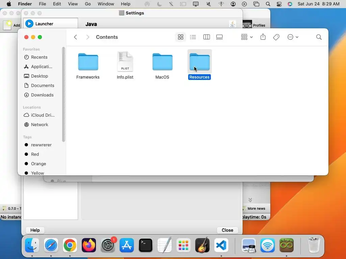Open Launchpad from the Dock
This screenshot has width=346, height=259.
[x=183, y=245]
